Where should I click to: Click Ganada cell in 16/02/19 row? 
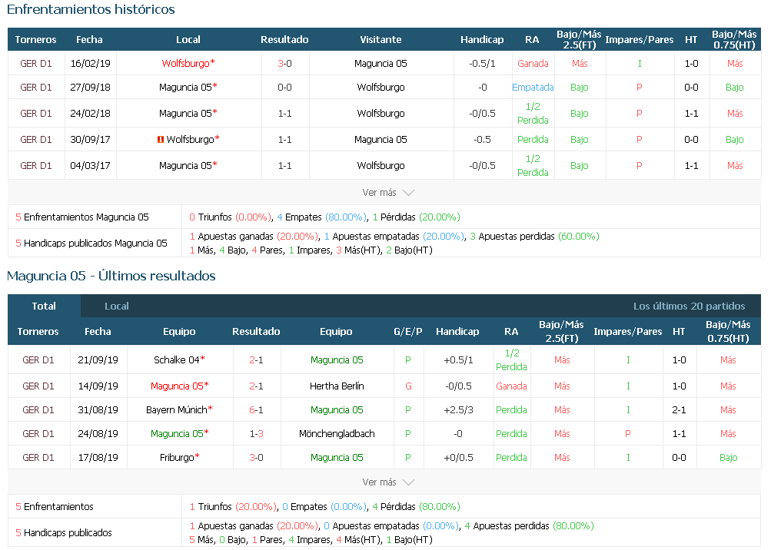pyautogui.click(x=533, y=64)
